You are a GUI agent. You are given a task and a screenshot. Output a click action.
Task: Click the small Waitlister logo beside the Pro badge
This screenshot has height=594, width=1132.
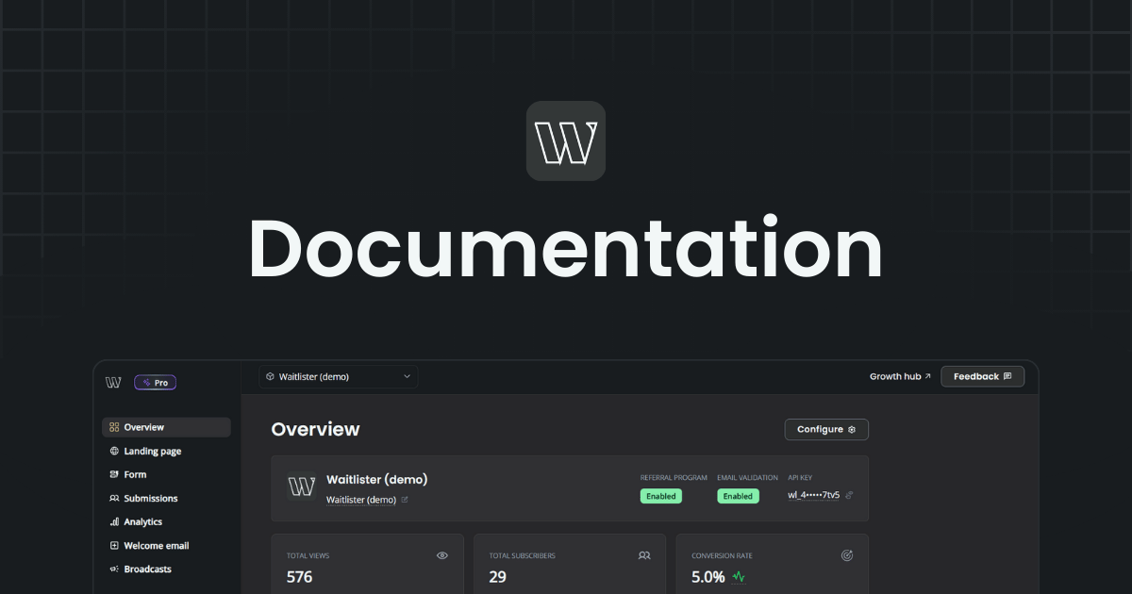(x=113, y=382)
